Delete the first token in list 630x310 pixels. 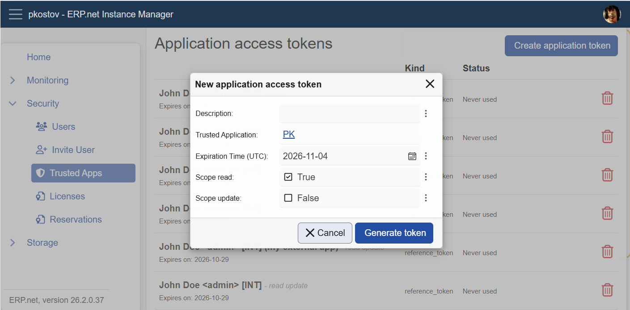[x=607, y=98]
